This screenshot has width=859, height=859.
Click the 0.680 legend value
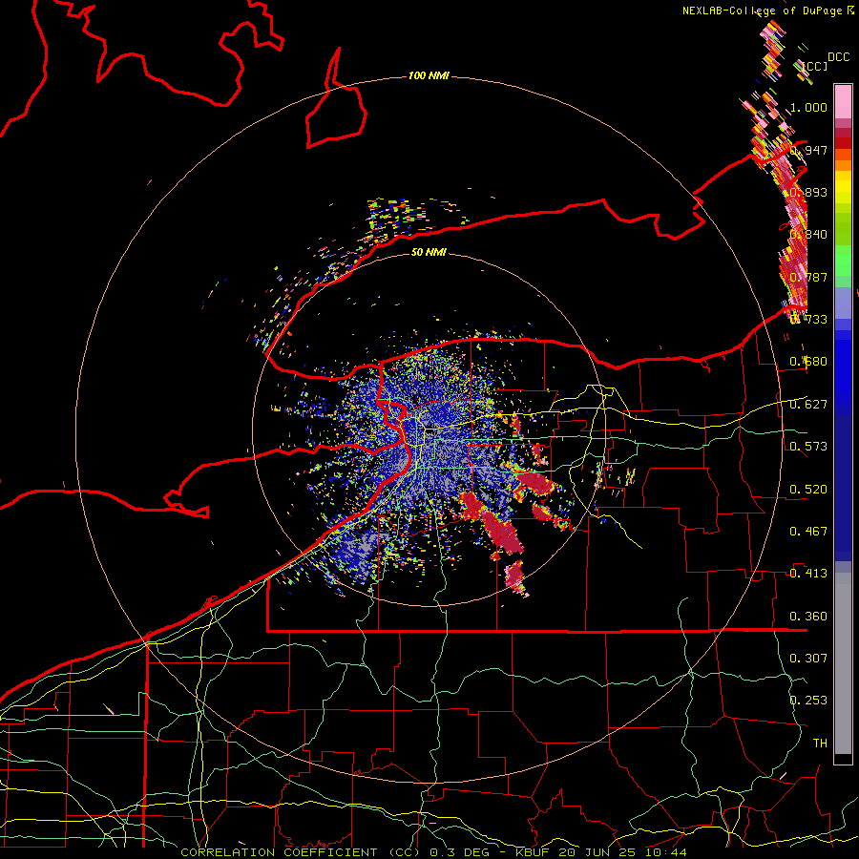tap(808, 362)
